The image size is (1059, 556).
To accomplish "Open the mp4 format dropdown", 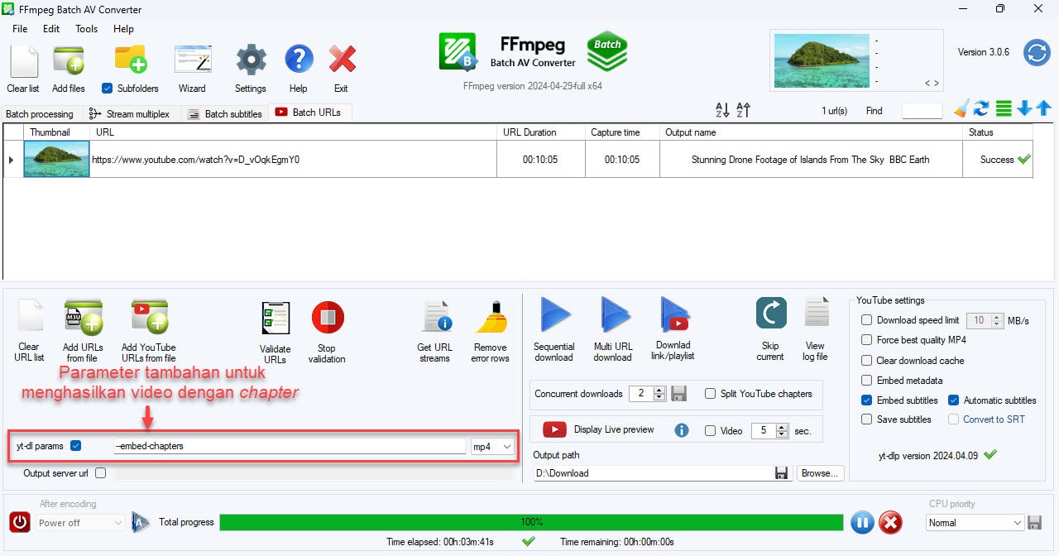I will 491,447.
